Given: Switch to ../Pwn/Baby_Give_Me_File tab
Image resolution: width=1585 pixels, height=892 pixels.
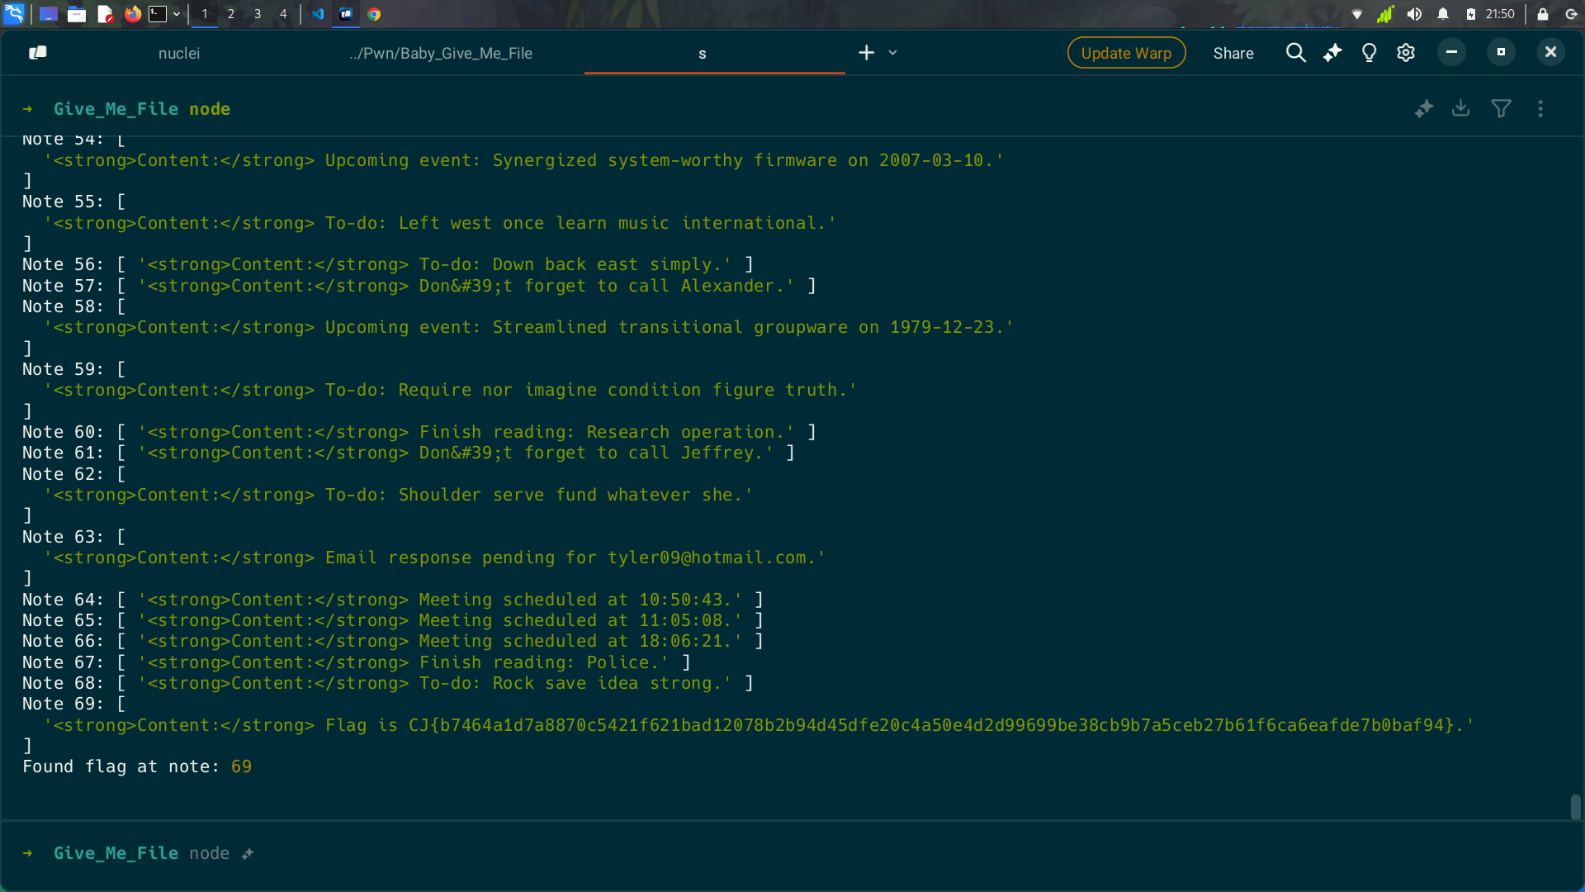Looking at the screenshot, I should (440, 53).
